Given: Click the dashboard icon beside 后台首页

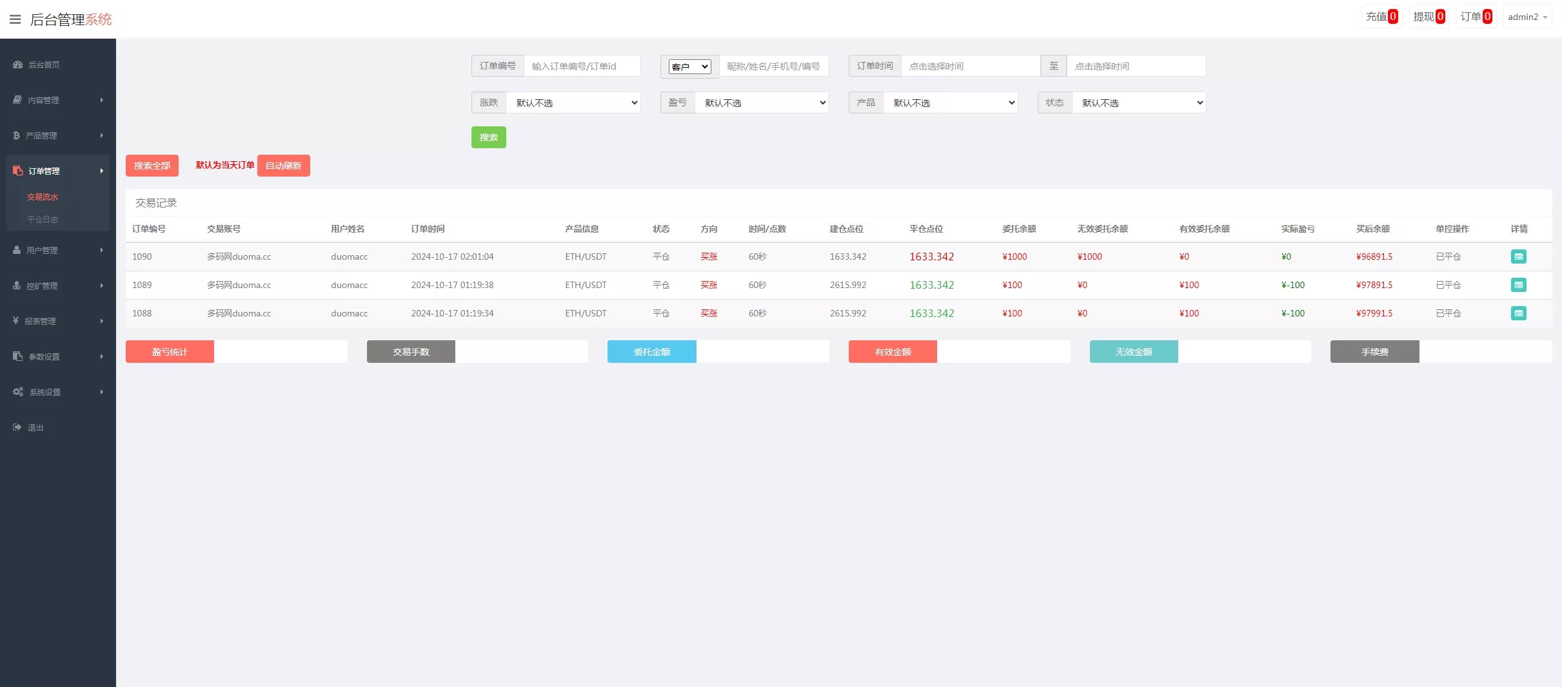Looking at the screenshot, I should tap(17, 64).
